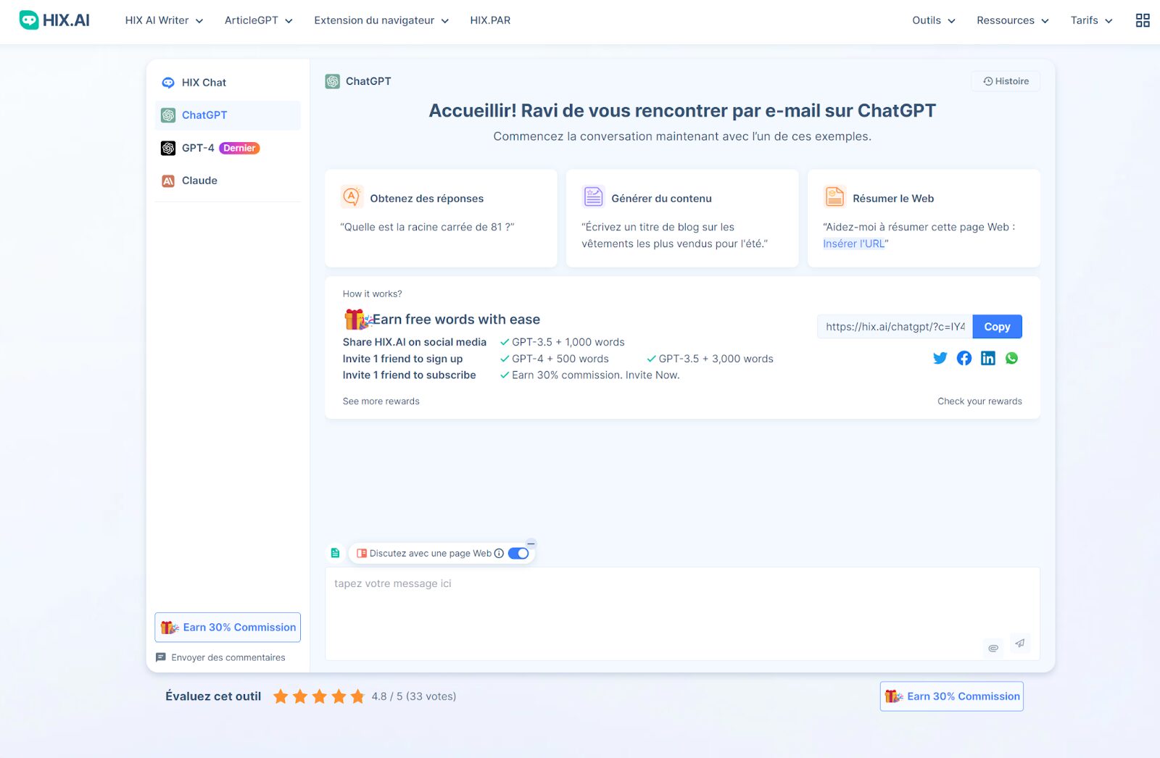Click the Générer du contenu card icon
The height and width of the screenshot is (758, 1160).
(x=593, y=196)
